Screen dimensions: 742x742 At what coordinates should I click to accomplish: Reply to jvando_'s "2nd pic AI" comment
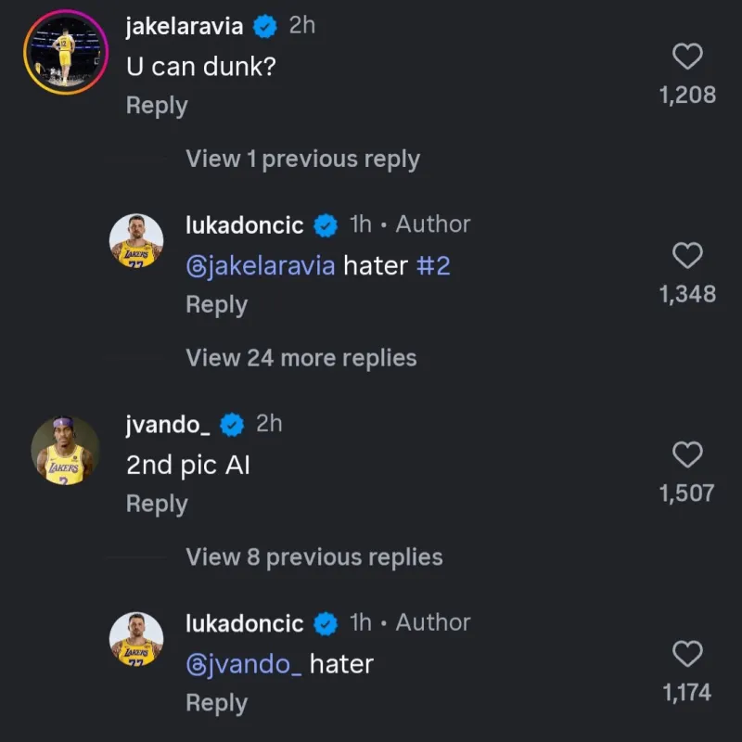tap(157, 504)
